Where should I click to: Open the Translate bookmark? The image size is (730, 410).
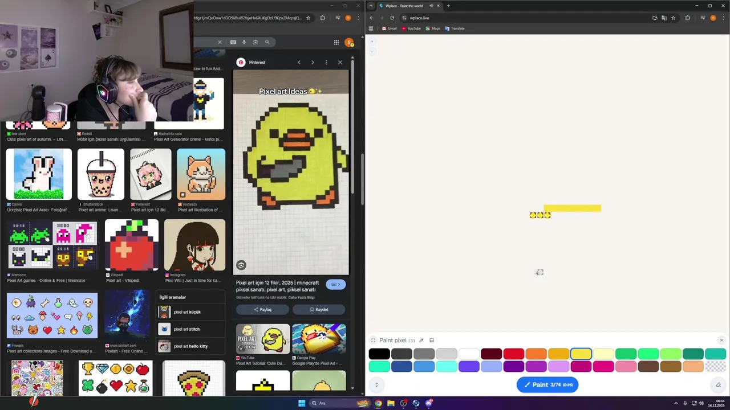coord(455,28)
